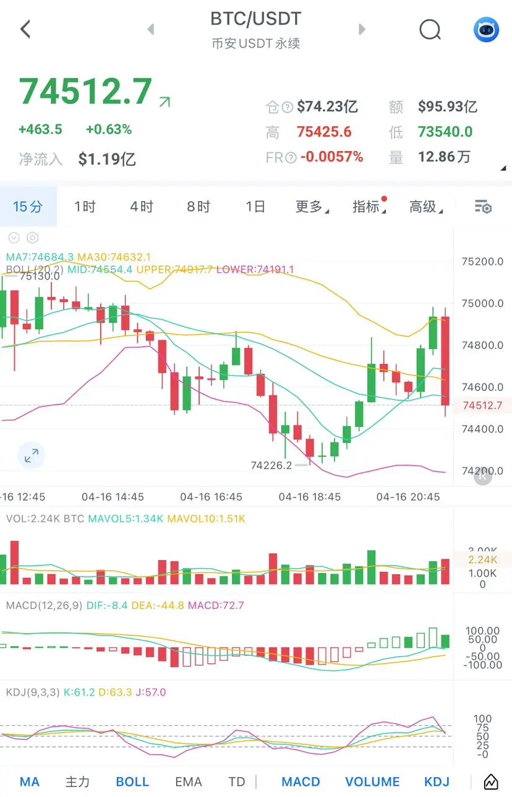Tap the low price 73540.0
This screenshot has width=512, height=797.
click(x=445, y=132)
